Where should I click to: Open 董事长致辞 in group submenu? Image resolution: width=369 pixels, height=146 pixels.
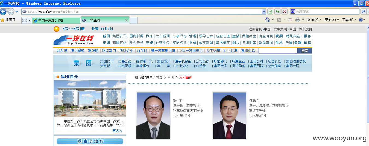[183, 61]
